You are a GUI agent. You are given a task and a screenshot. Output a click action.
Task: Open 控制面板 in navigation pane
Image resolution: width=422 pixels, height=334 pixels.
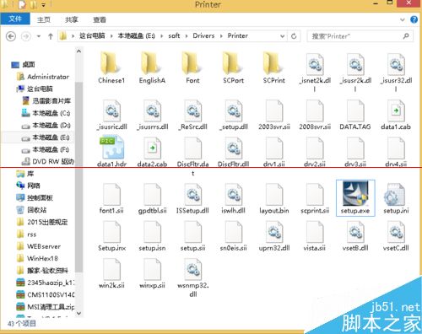pyautogui.click(x=35, y=197)
